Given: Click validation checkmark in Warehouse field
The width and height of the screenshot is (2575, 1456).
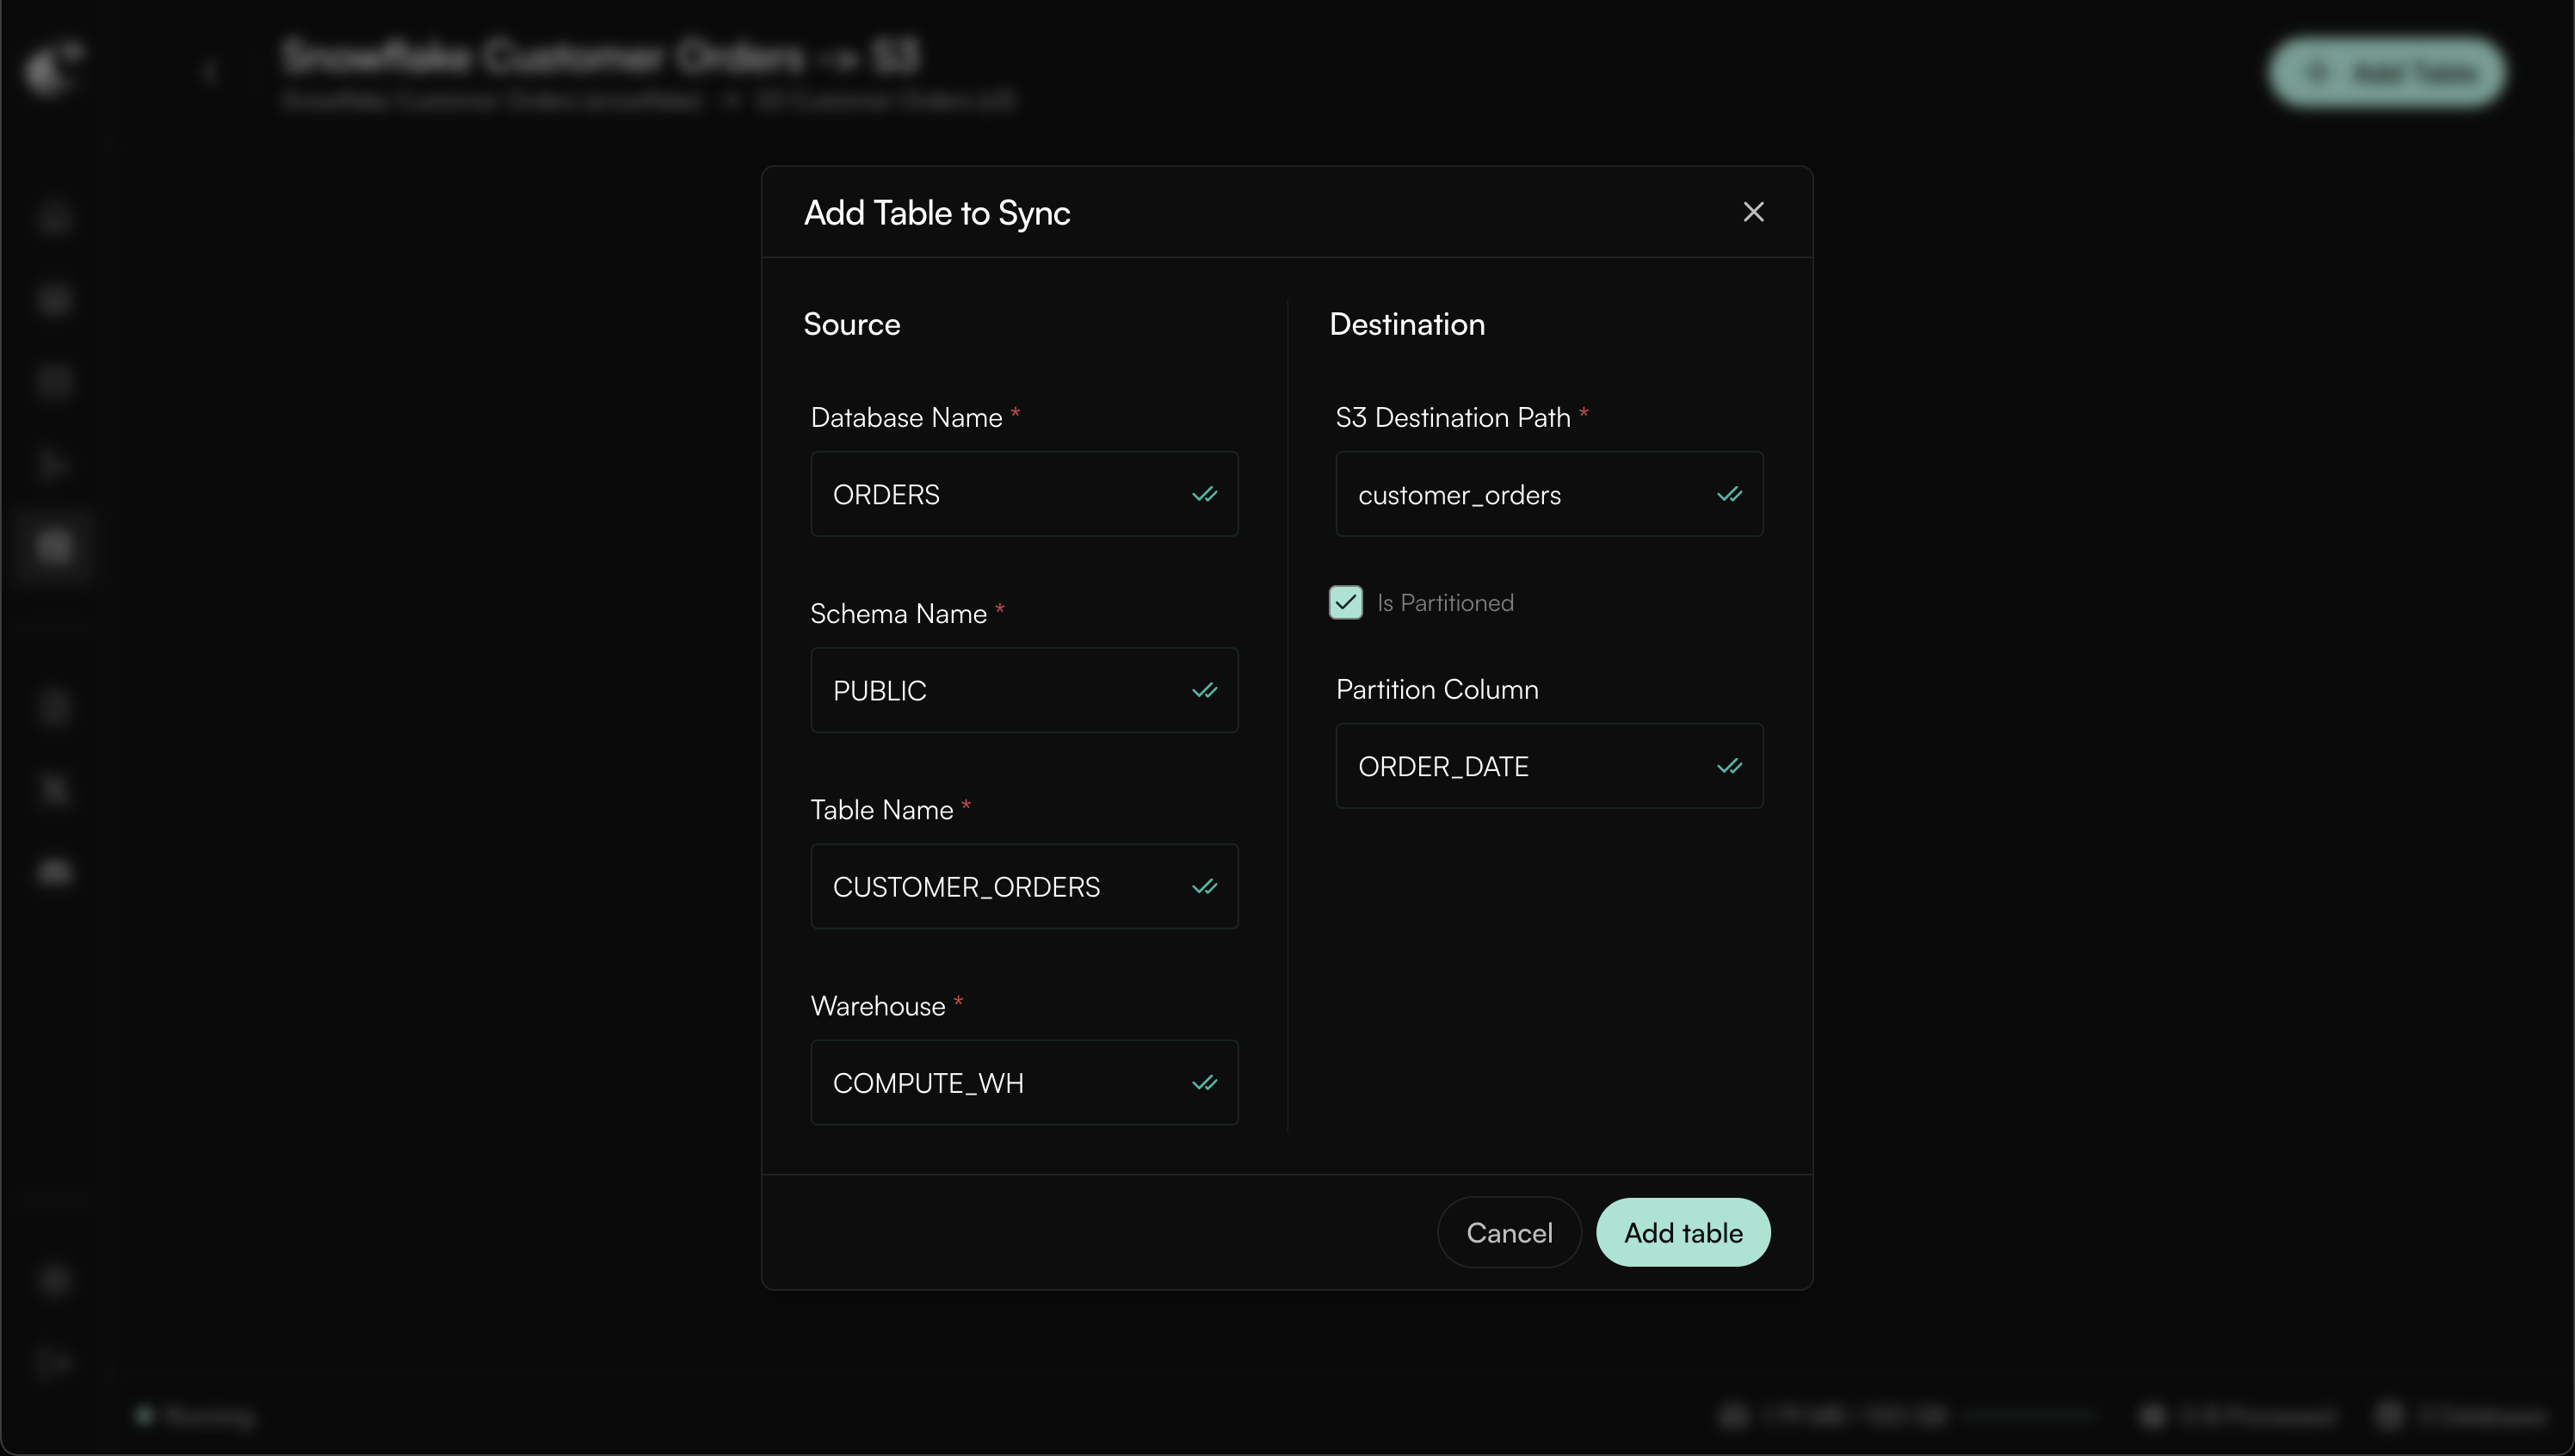Looking at the screenshot, I should pyautogui.click(x=1204, y=1082).
